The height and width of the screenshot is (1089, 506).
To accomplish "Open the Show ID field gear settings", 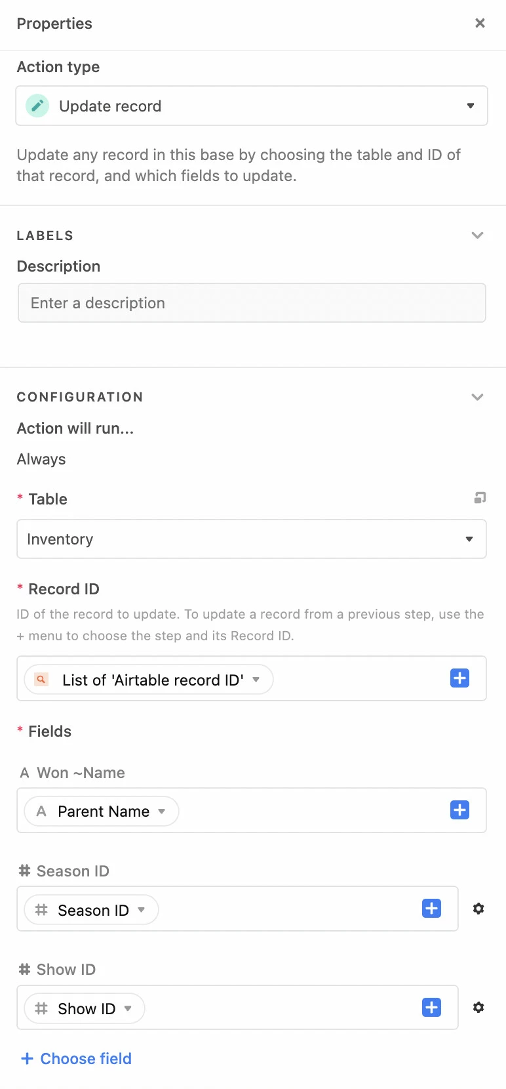I will pyautogui.click(x=478, y=1007).
